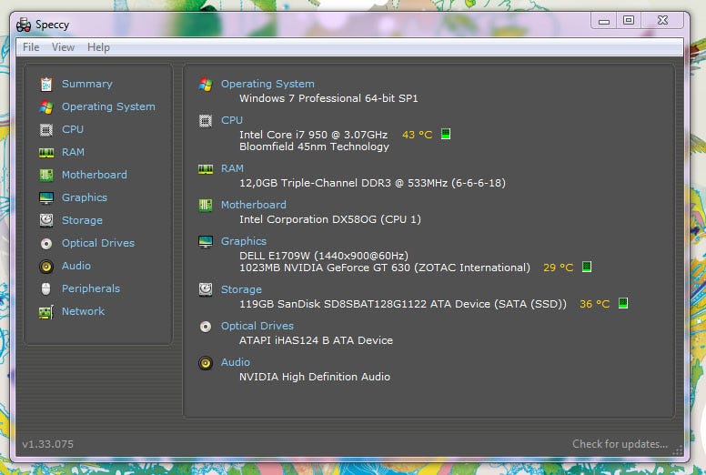This screenshot has width=706, height=475.
Task: Click the Peripherals mouse icon in sidebar
Action: [x=46, y=288]
